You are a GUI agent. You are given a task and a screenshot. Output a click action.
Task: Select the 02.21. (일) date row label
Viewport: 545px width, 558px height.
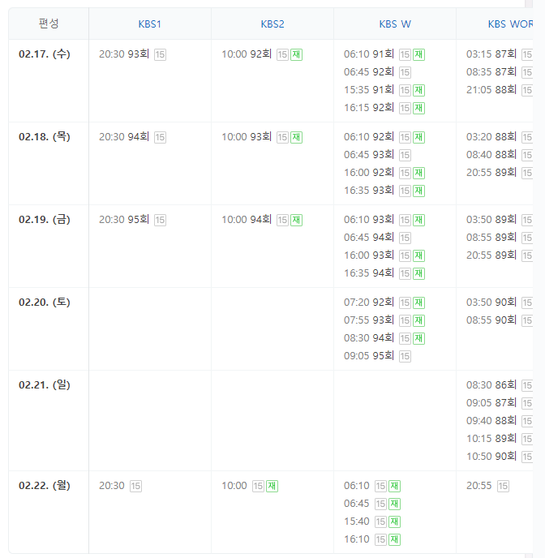tap(45, 385)
